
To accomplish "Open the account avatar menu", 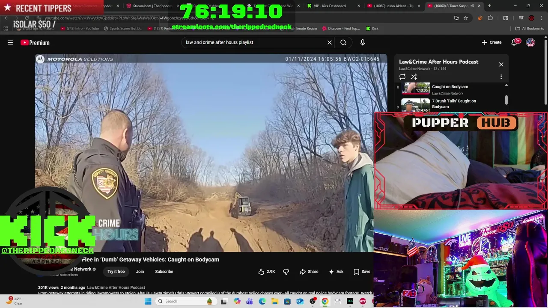I will (530, 42).
